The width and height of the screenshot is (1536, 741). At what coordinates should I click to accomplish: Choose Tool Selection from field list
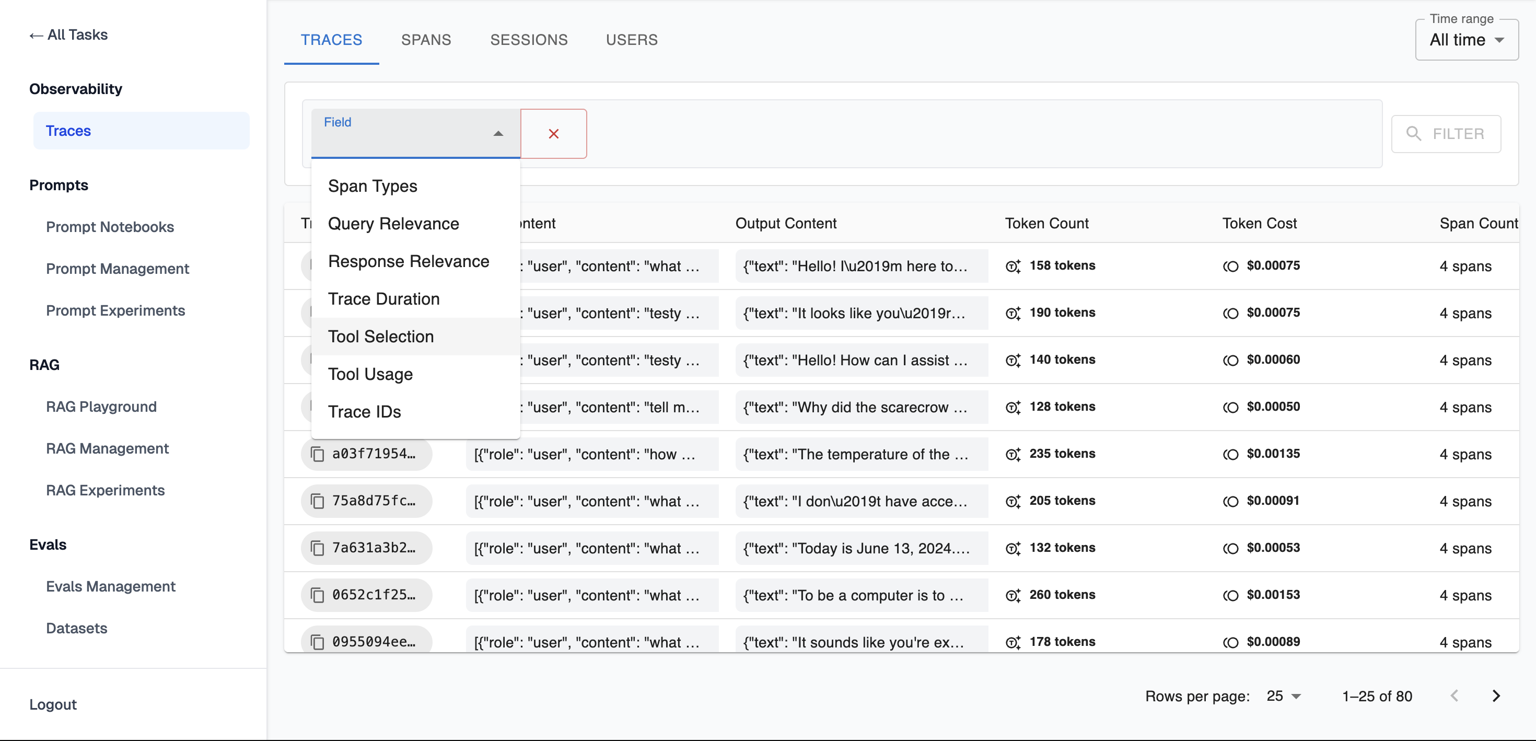click(x=380, y=337)
